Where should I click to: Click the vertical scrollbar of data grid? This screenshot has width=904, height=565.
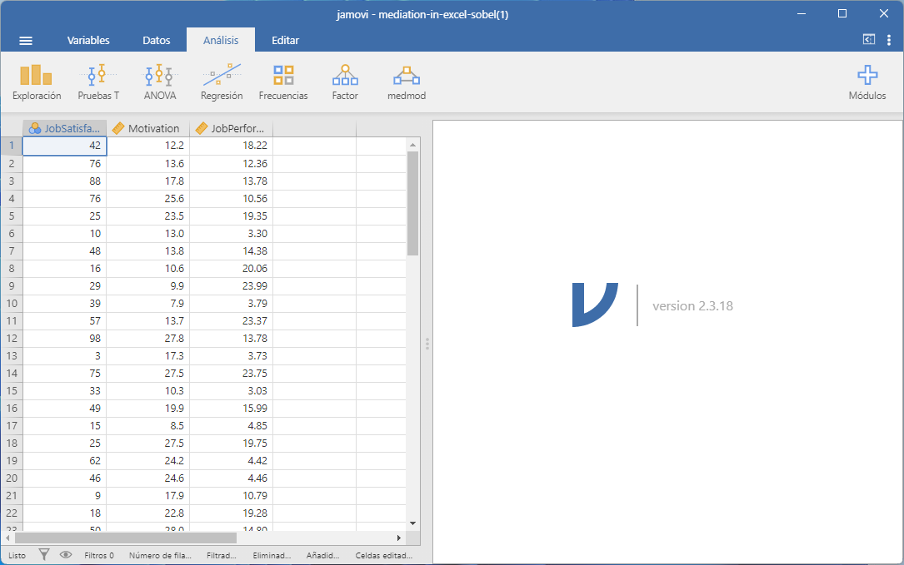click(x=412, y=204)
